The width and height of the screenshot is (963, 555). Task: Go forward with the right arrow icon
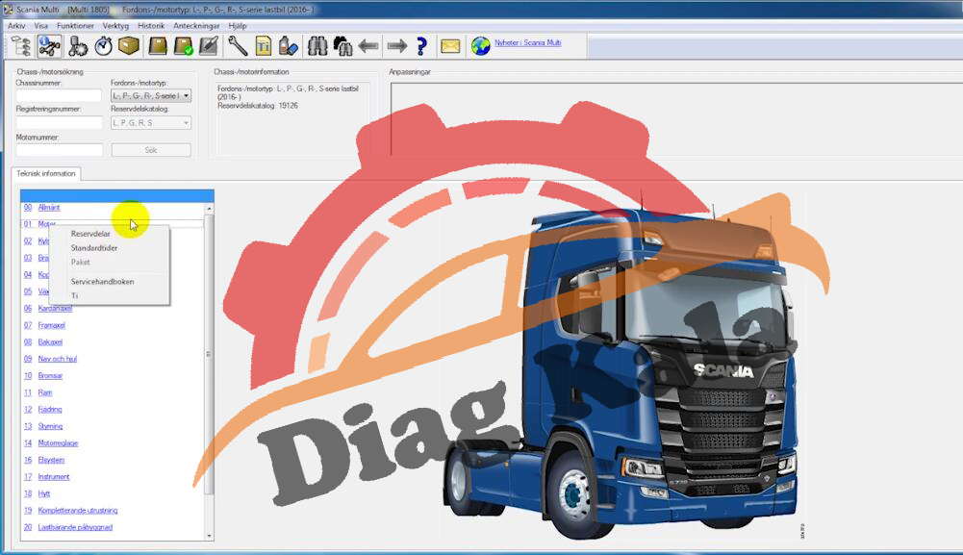tap(396, 46)
